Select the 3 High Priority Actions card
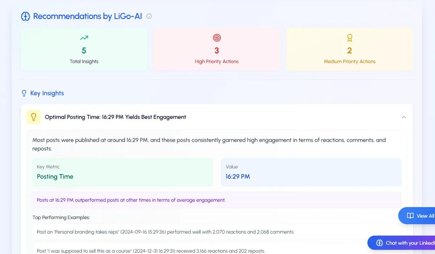The width and height of the screenshot is (435, 254). click(216, 49)
